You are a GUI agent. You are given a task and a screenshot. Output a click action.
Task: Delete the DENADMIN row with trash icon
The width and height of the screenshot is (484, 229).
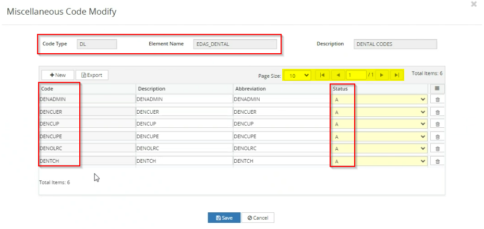pos(438,100)
